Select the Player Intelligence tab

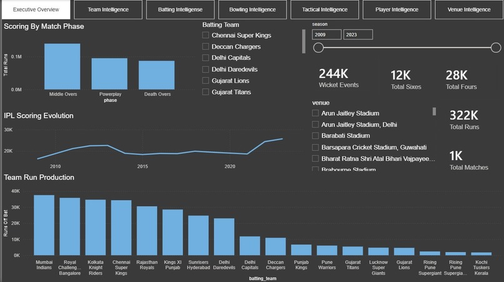pyautogui.click(x=396, y=9)
